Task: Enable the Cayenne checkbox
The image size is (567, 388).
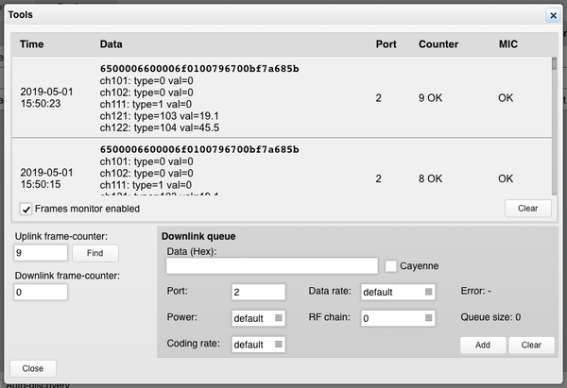Action: point(390,266)
